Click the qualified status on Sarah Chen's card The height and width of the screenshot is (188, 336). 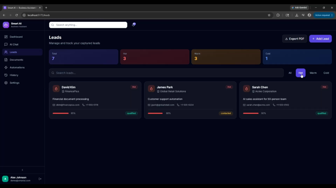(x=322, y=113)
